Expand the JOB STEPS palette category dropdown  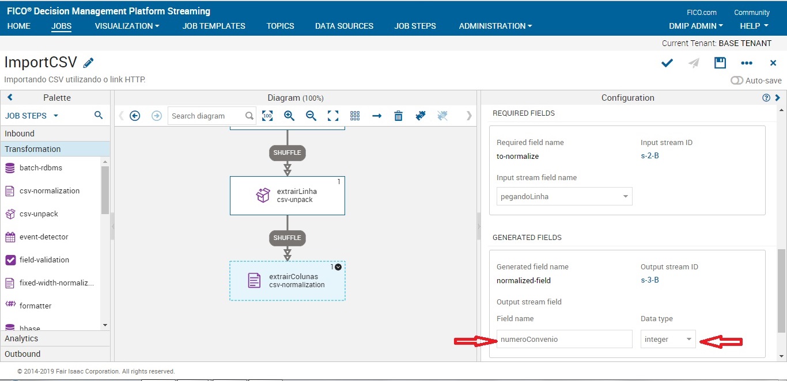[32, 115]
